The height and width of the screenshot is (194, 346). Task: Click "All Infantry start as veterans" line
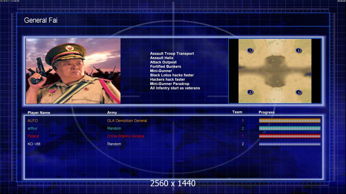click(175, 88)
